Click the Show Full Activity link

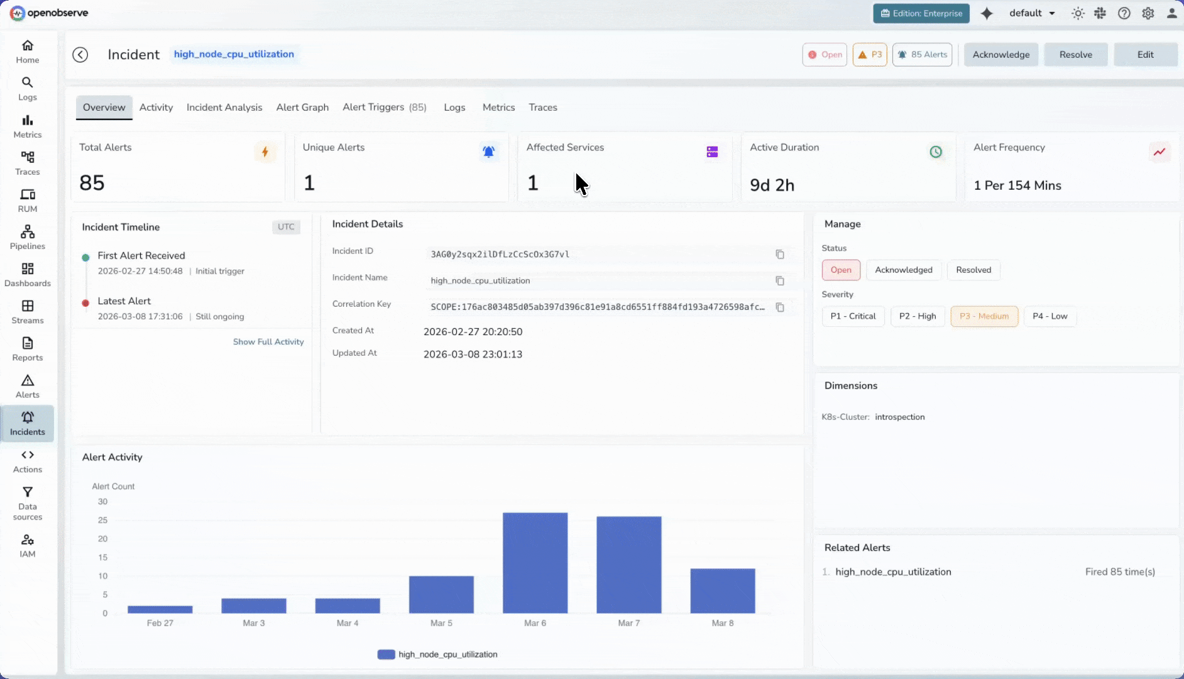coord(268,342)
